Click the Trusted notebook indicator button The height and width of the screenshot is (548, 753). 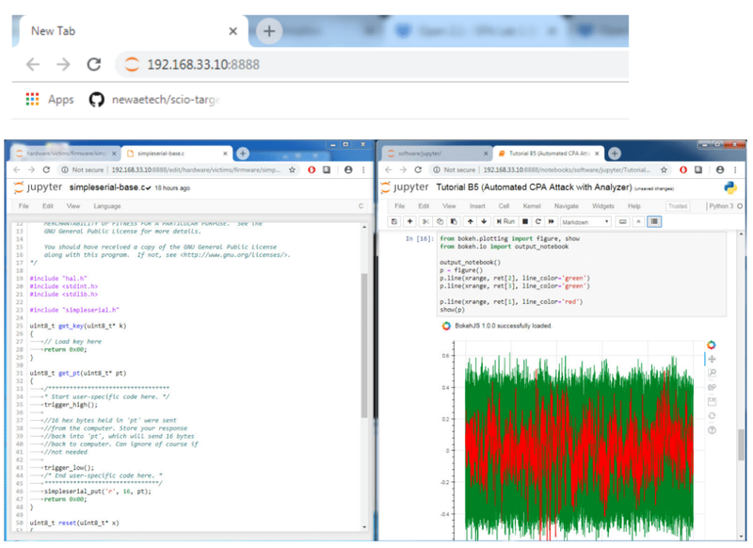(677, 205)
